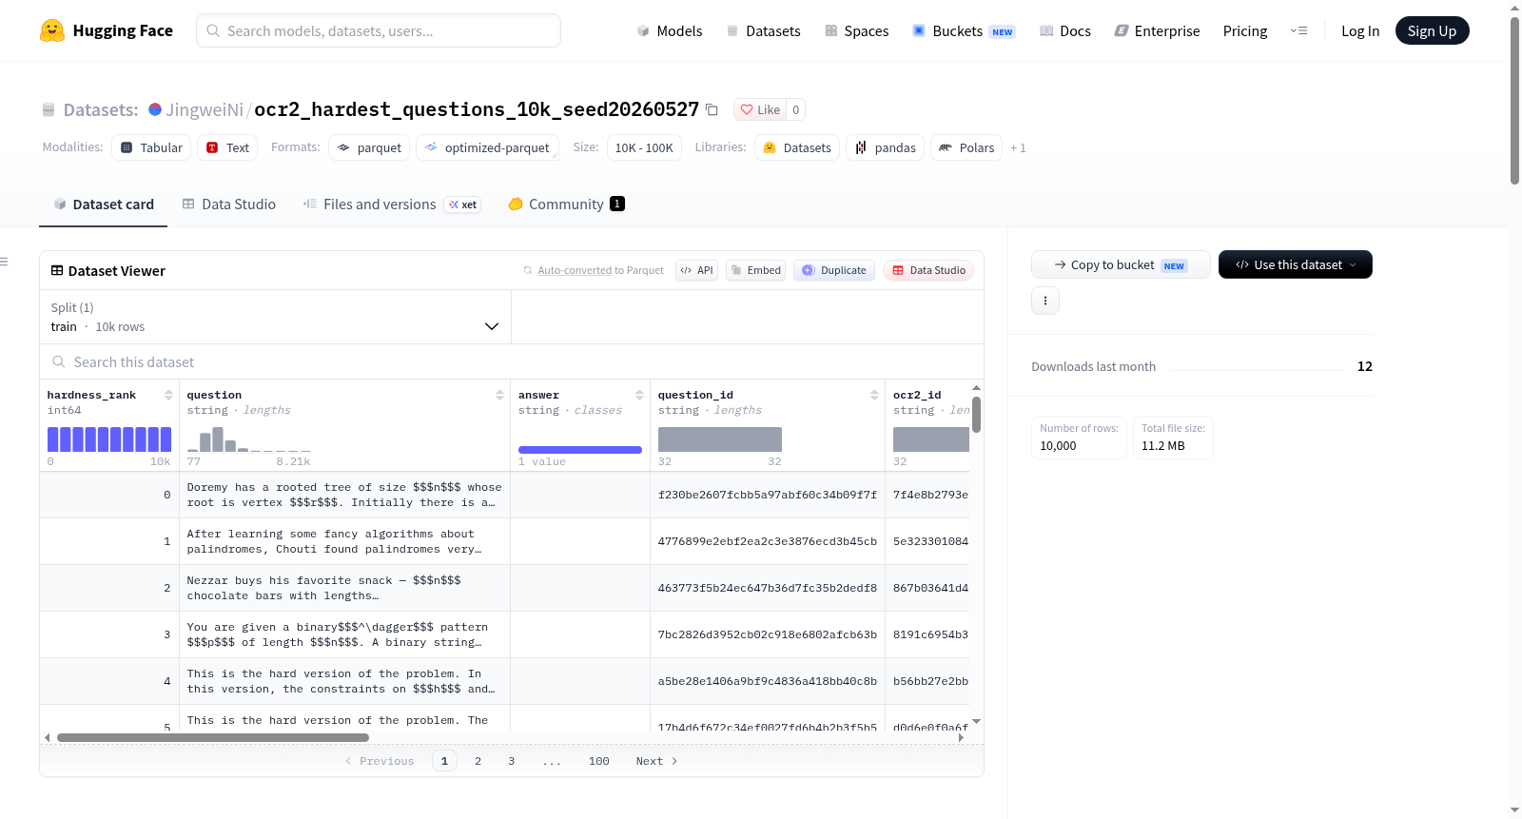Copy dataset name with the copy icon

point(712,109)
